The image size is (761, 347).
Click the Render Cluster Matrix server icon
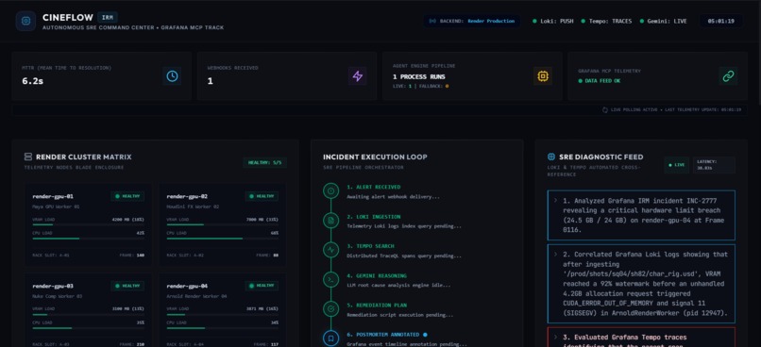pos(28,157)
